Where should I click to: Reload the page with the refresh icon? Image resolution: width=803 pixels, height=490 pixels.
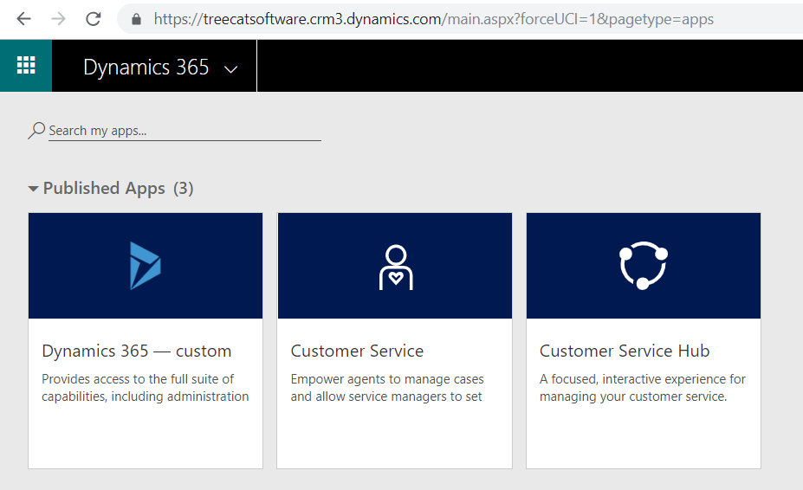pos(93,18)
